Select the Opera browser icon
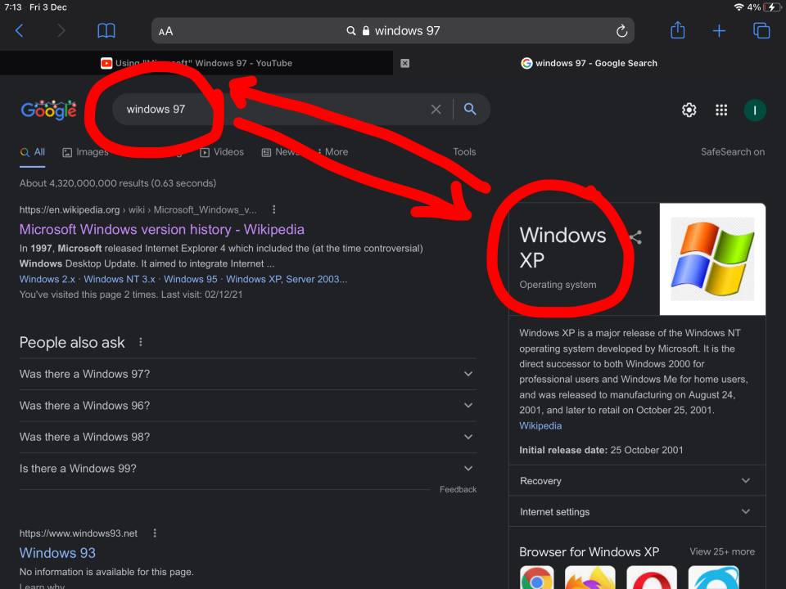 [x=652, y=578]
